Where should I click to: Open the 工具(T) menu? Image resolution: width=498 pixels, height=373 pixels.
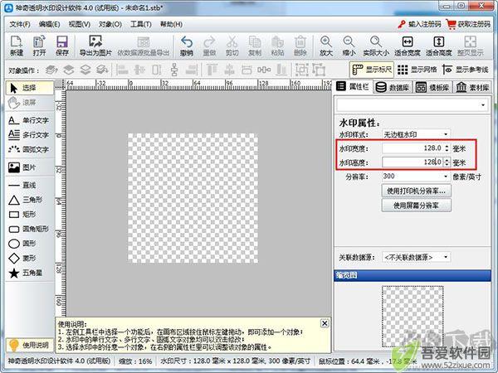click(141, 24)
